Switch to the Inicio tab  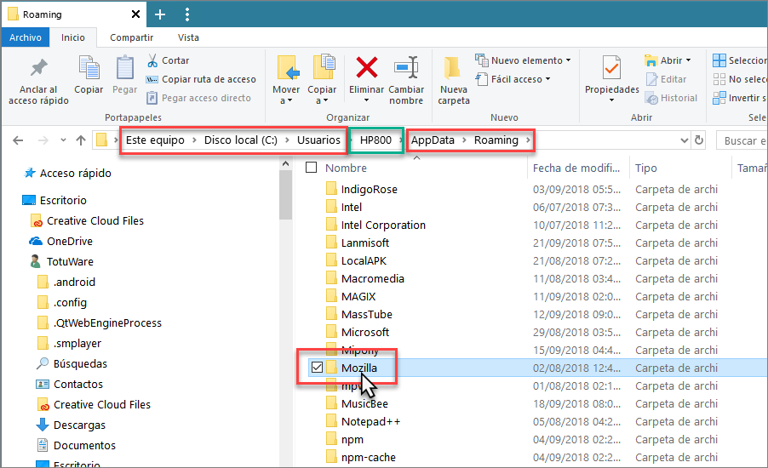coord(73,37)
